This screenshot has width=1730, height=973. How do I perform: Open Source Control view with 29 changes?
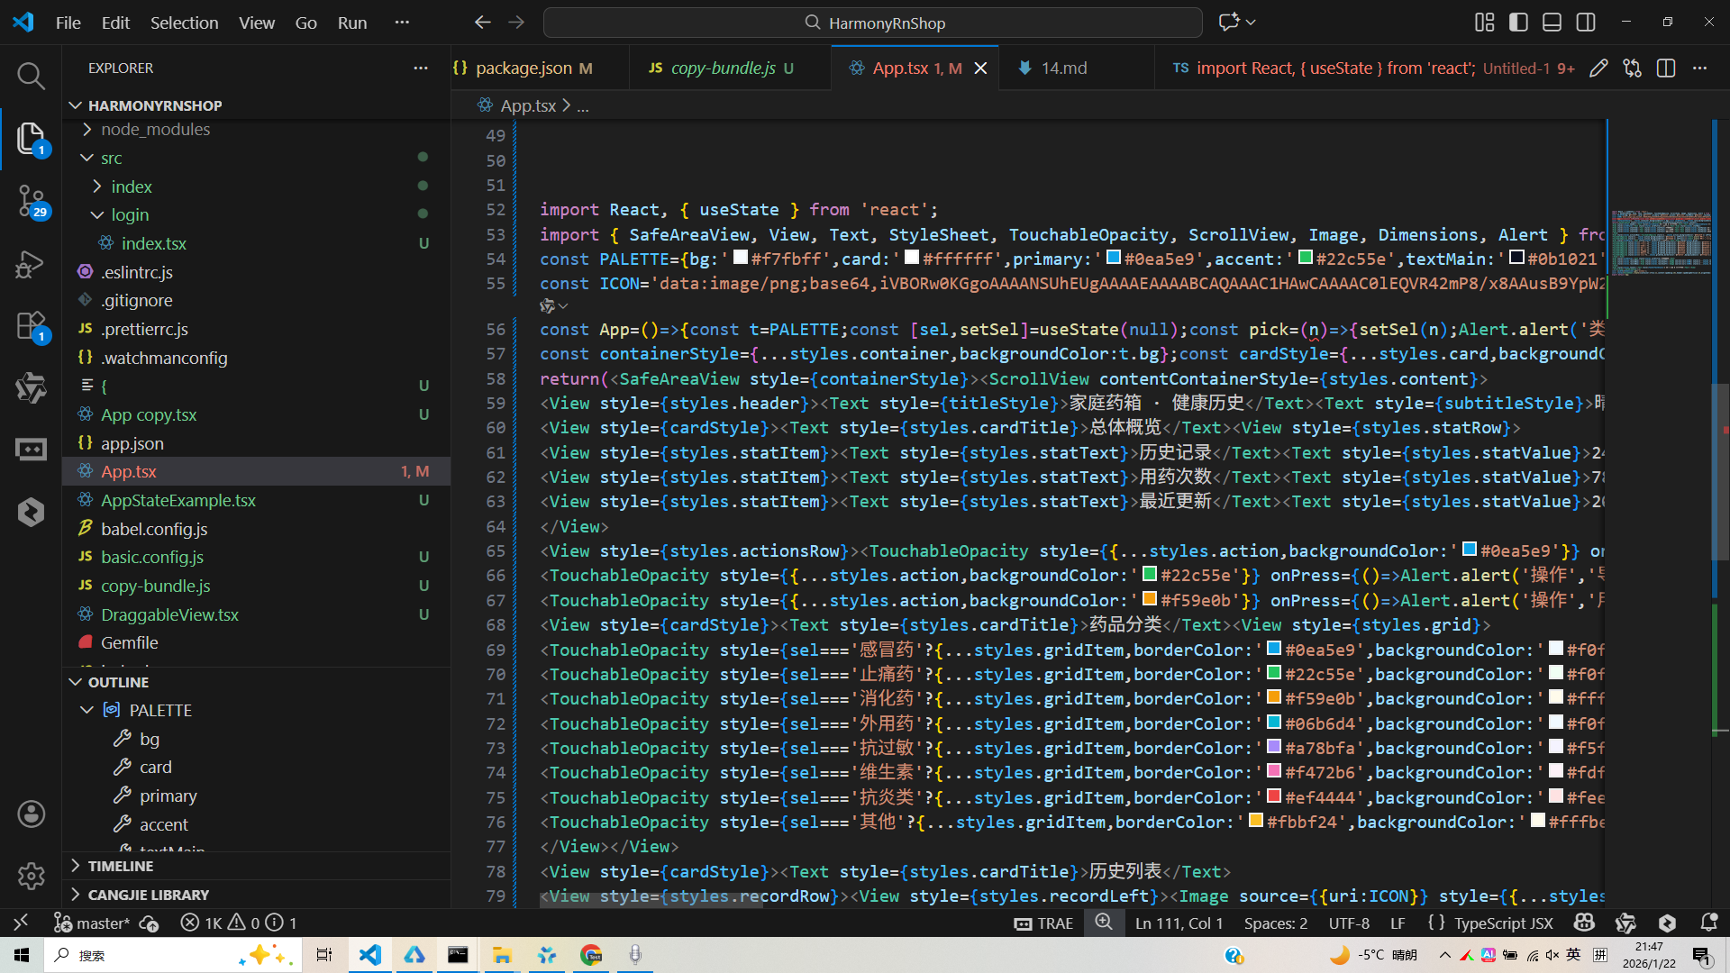pos(31,200)
